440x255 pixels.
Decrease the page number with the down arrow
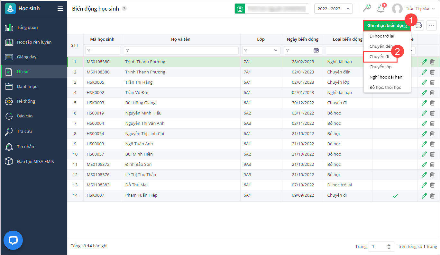[x=389, y=248]
